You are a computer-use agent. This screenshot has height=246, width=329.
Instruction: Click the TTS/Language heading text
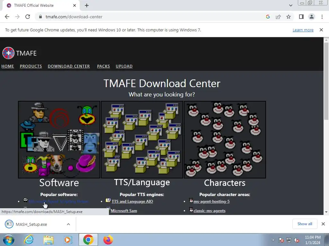point(142,182)
